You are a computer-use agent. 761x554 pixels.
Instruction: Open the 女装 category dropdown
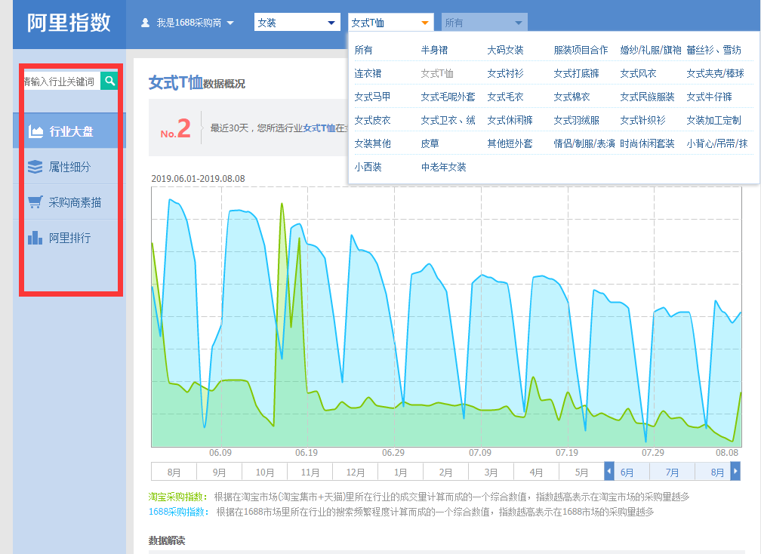(297, 23)
